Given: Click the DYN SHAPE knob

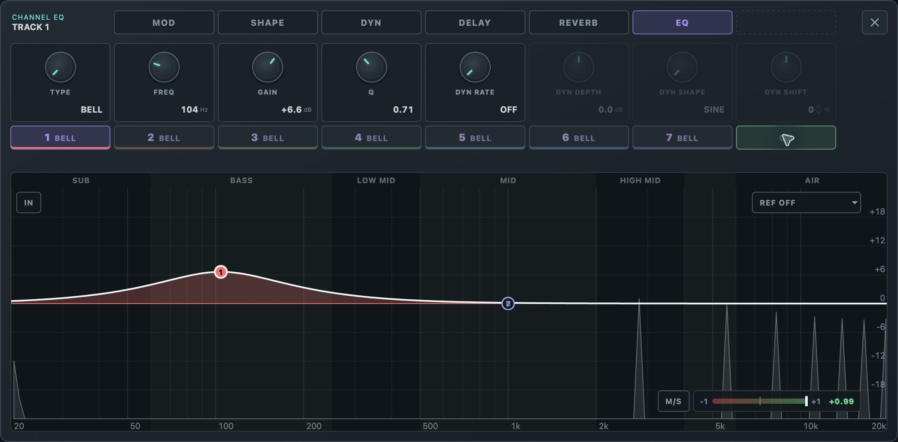Looking at the screenshot, I should (x=682, y=67).
